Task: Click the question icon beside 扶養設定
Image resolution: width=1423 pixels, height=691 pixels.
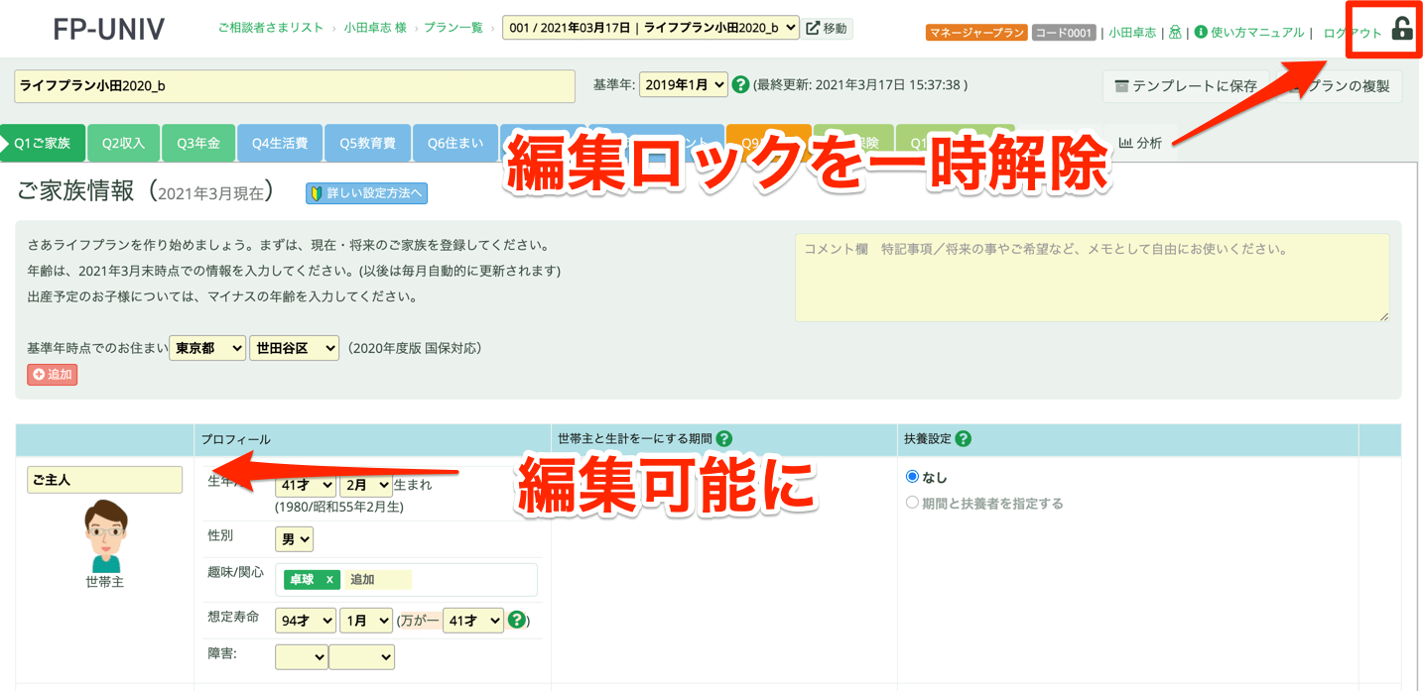Action: [962, 439]
